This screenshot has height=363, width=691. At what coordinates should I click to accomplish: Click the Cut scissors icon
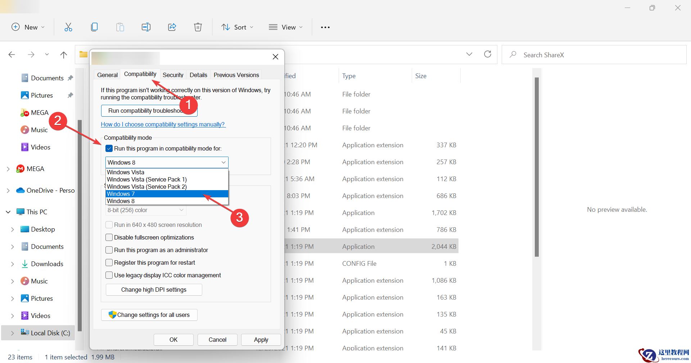(x=68, y=27)
